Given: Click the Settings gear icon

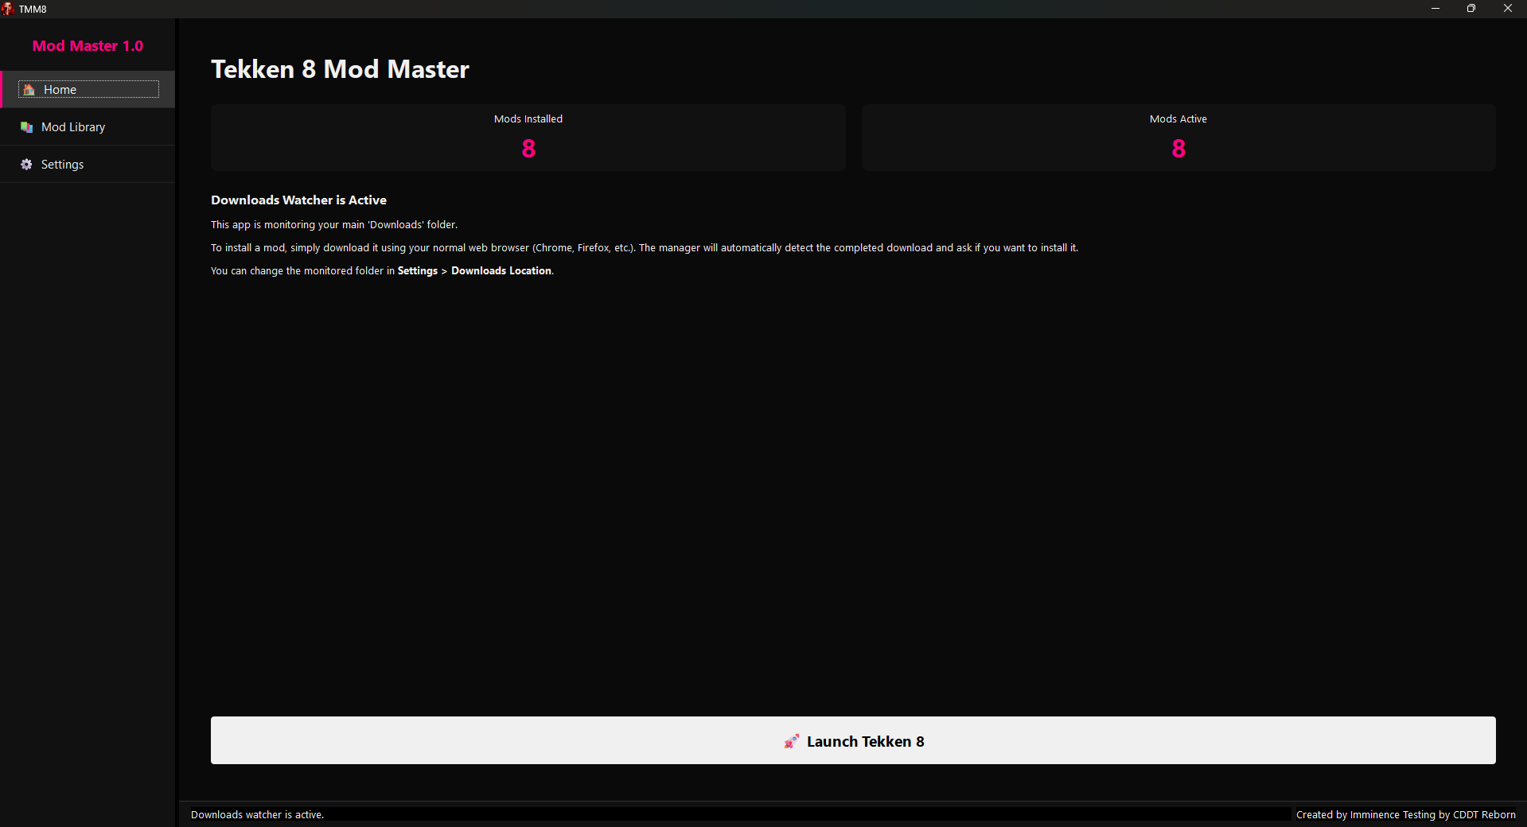Looking at the screenshot, I should (25, 165).
